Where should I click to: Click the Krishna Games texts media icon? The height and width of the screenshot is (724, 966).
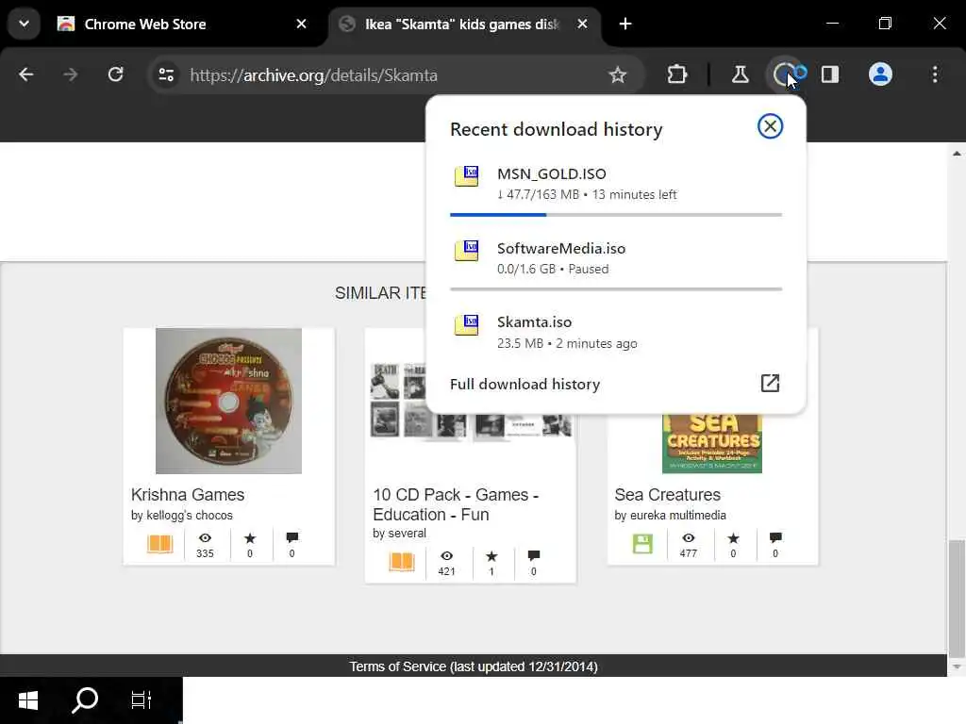[159, 544]
